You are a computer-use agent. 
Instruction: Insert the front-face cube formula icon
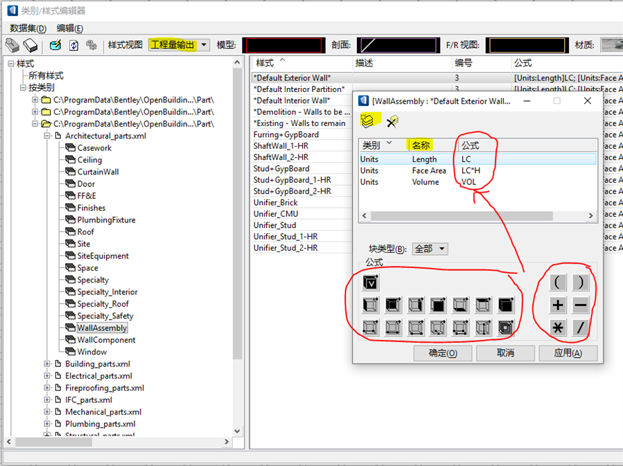(x=438, y=305)
